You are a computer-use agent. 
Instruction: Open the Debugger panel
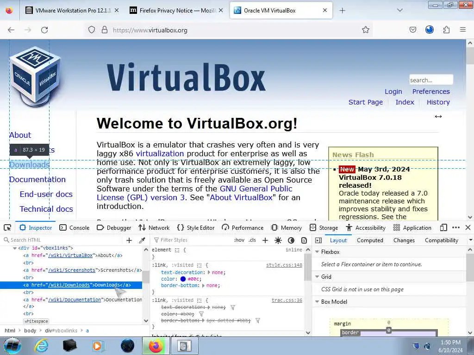click(114, 227)
